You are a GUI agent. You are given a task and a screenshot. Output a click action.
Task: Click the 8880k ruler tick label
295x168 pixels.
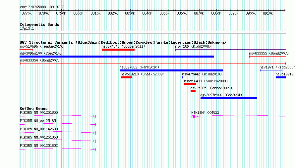tap(216, 13)
